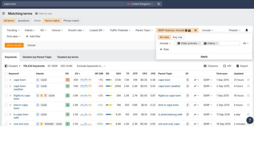
Task: Expand the Parent Topic filter
Action: [x=144, y=30]
